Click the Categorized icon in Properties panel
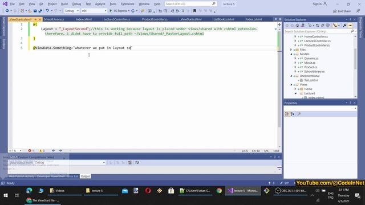 [287, 114]
